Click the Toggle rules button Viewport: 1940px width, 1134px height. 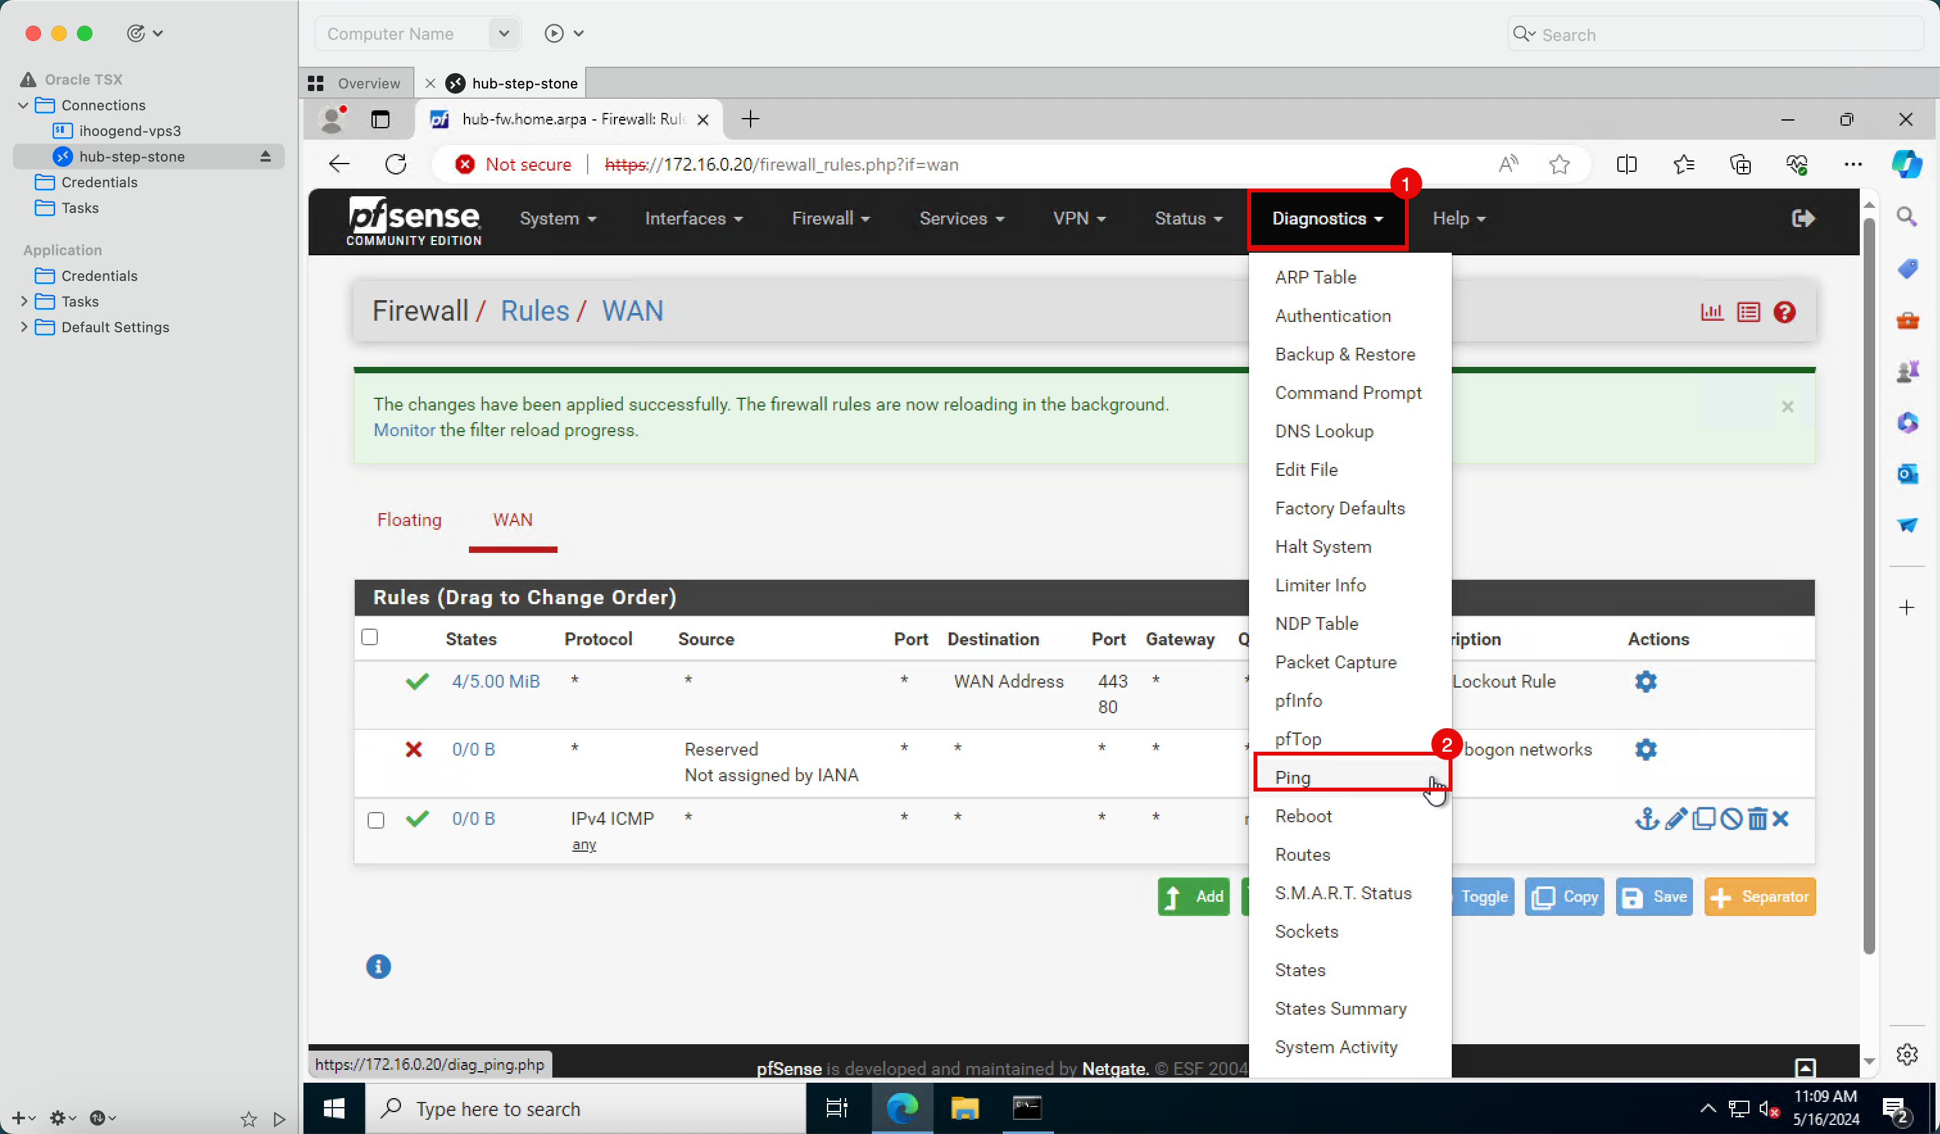1483,896
